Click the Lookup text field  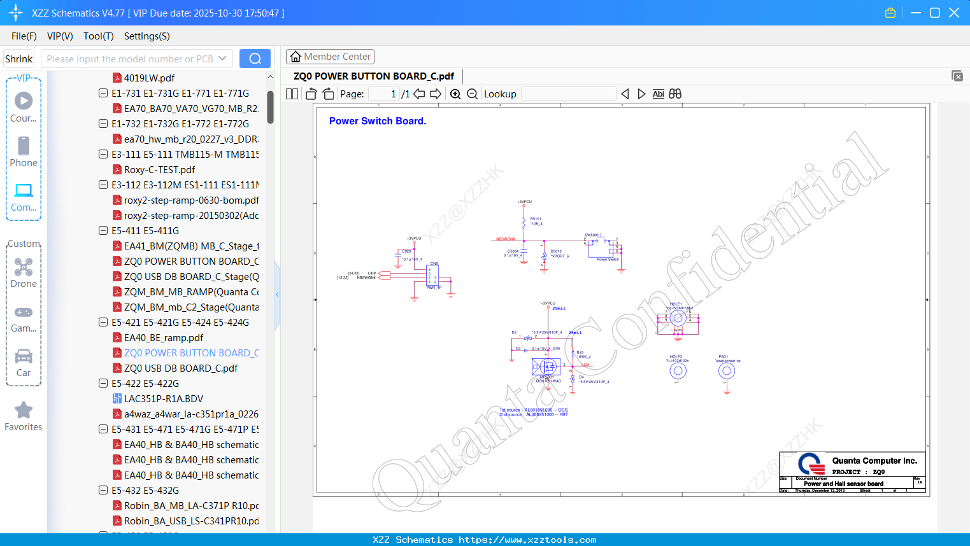[569, 94]
